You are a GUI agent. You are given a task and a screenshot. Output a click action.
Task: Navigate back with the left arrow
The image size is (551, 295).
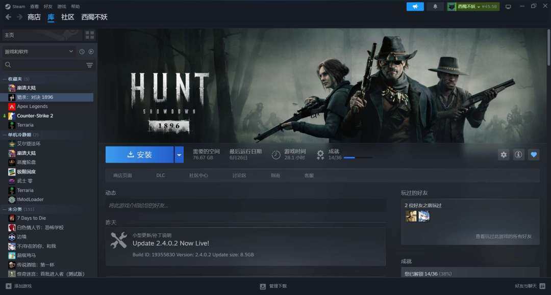(x=8, y=17)
